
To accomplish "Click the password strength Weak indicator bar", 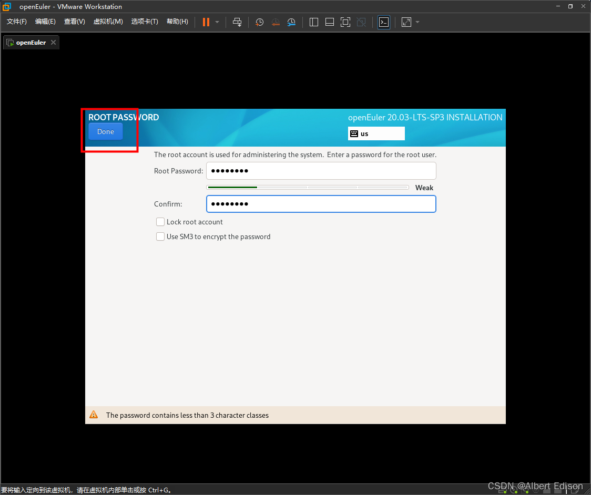I will pyautogui.click(x=308, y=187).
